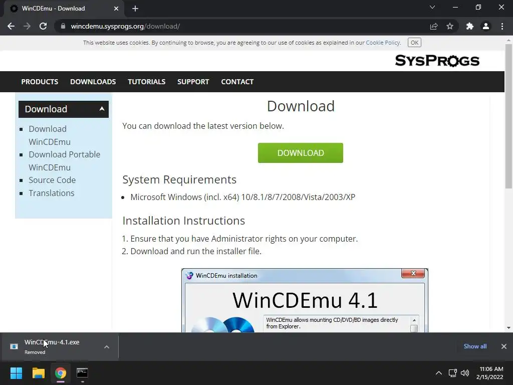Open the Chrome profile avatar menu
The width and height of the screenshot is (513, 385).
[486, 26]
